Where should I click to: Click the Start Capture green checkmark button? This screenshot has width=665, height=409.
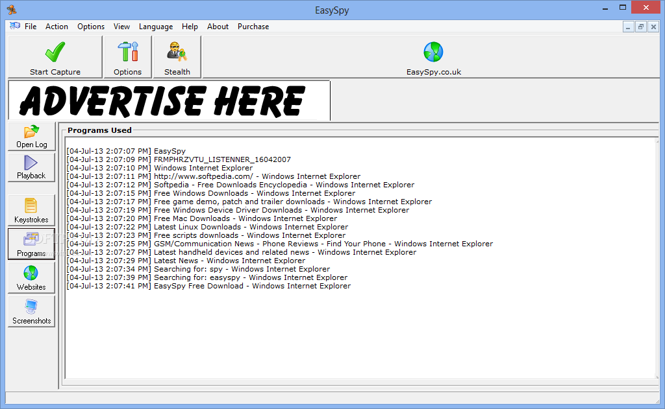click(55, 57)
